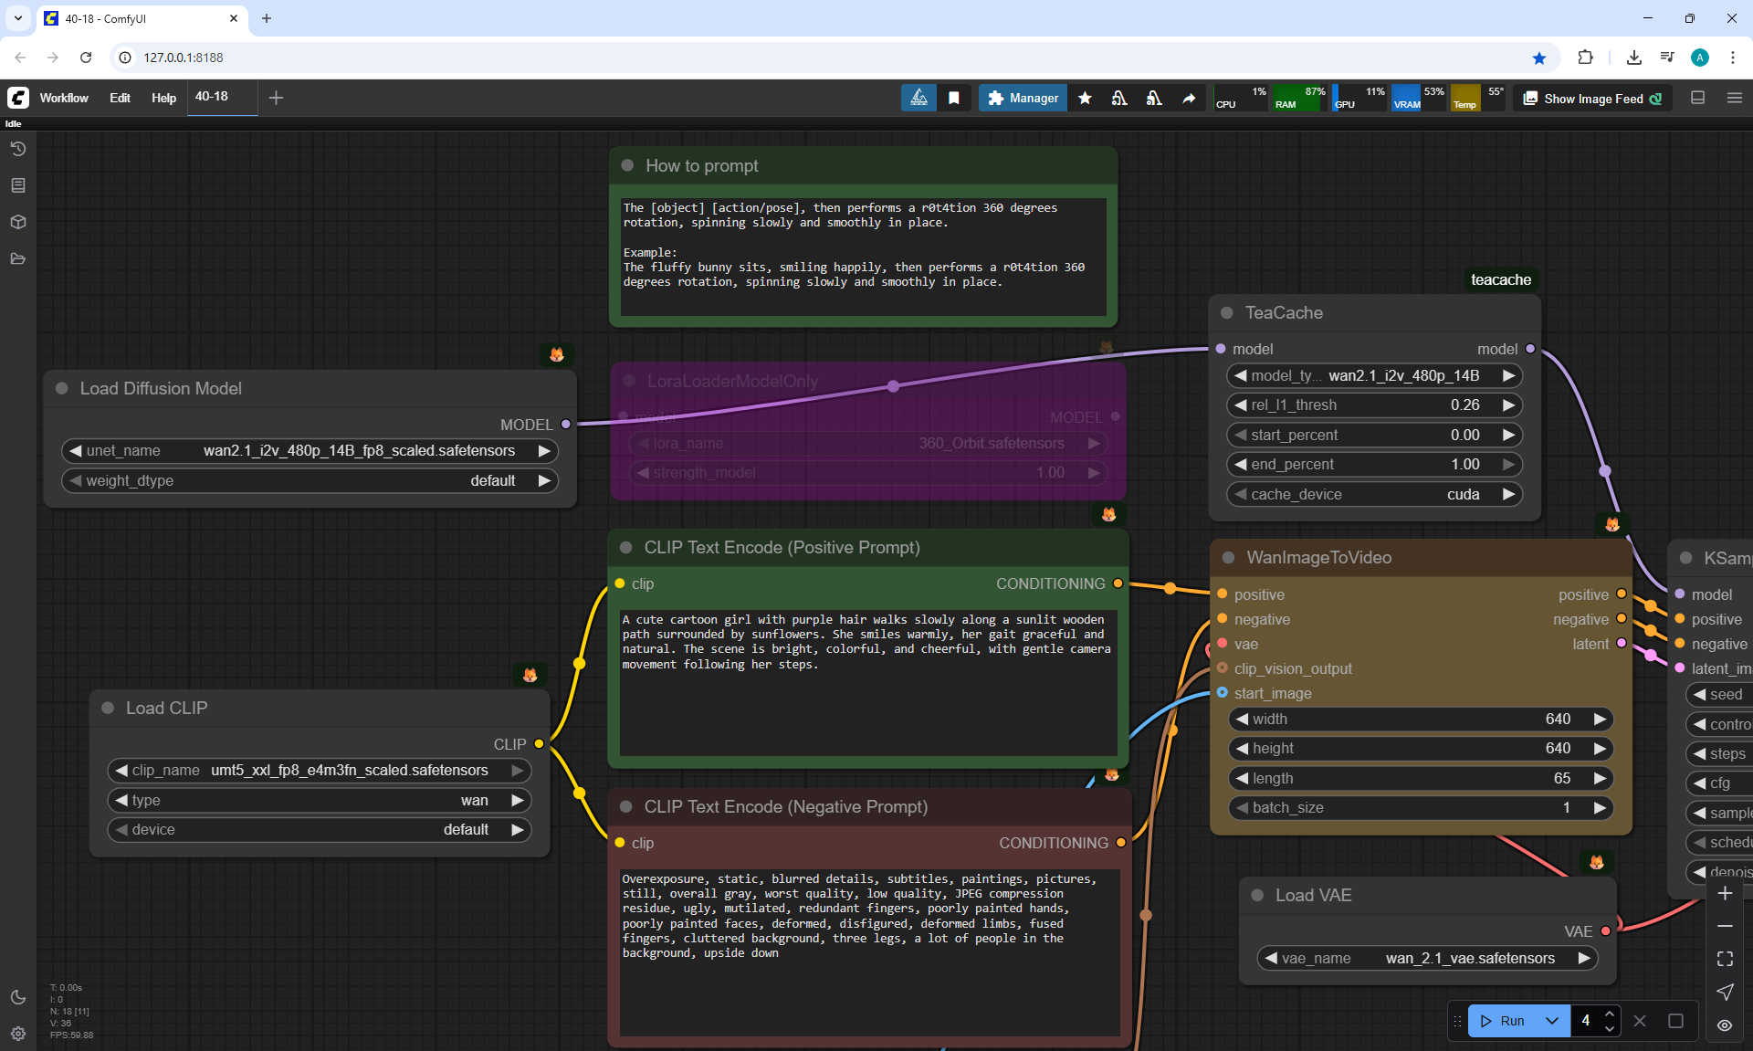Image resolution: width=1753 pixels, height=1051 pixels.
Task: Open Run button dropdown arrow
Action: click(1552, 1021)
